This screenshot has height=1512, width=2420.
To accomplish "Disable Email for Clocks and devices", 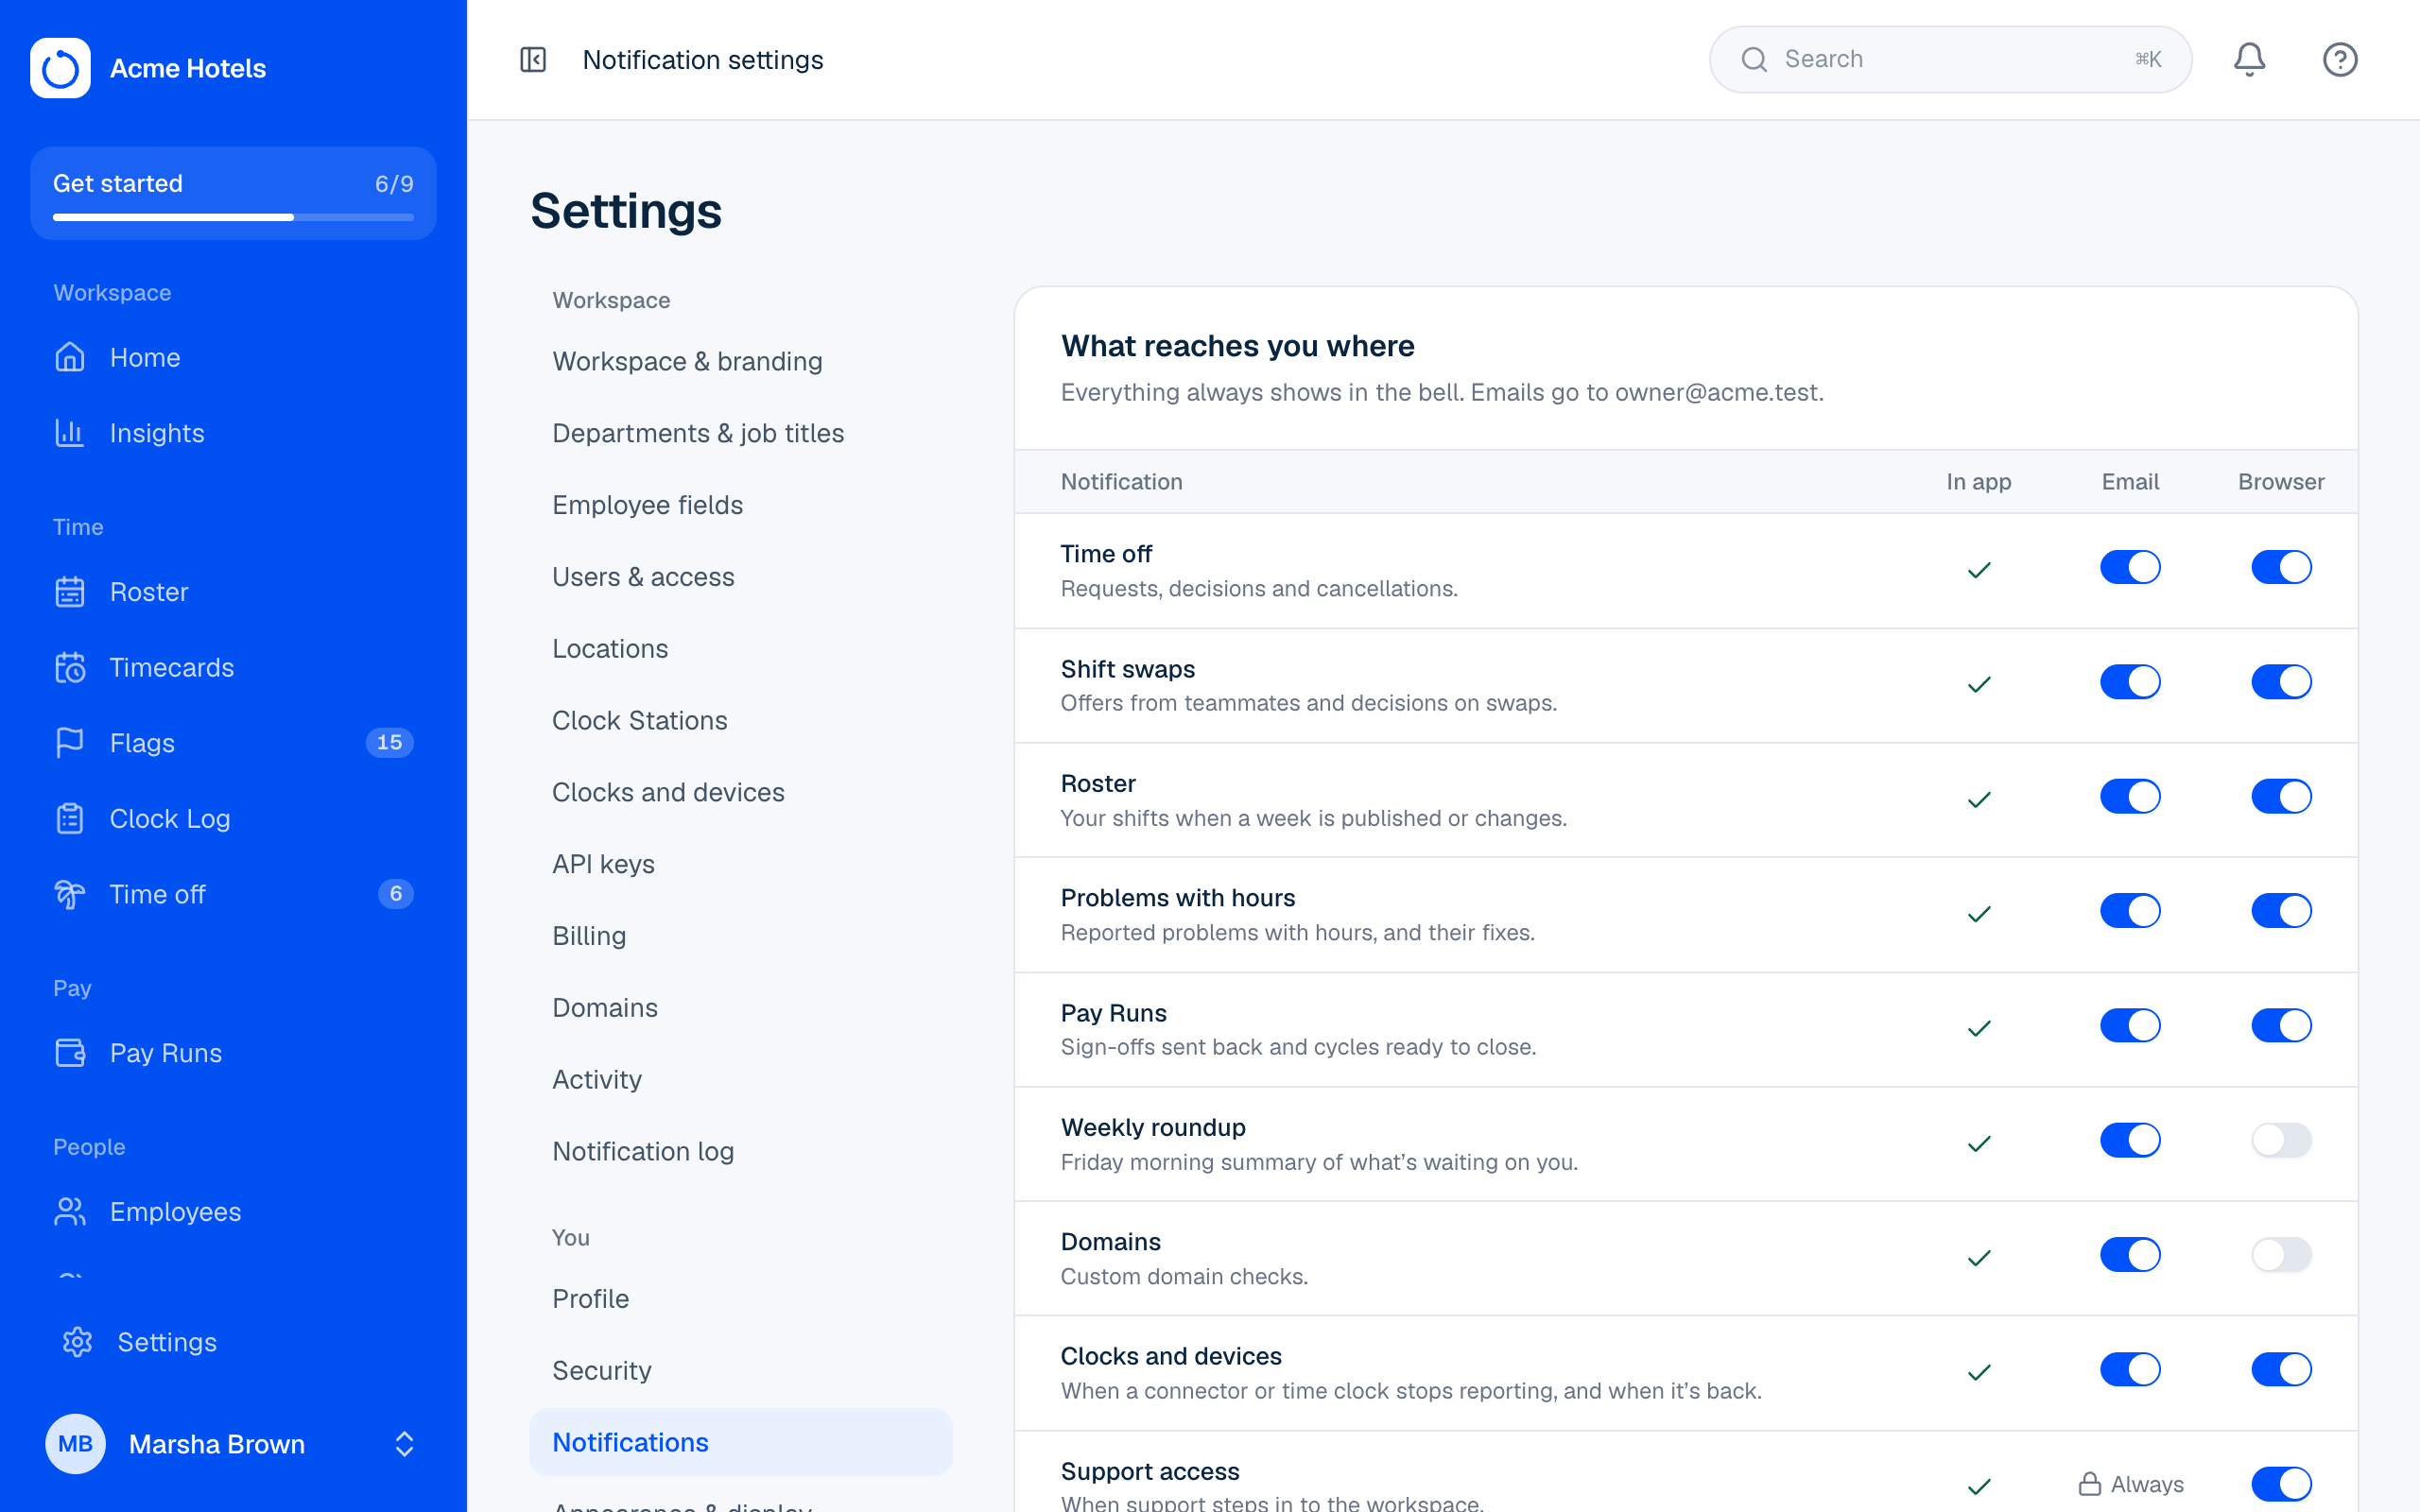I will (2130, 1369).
